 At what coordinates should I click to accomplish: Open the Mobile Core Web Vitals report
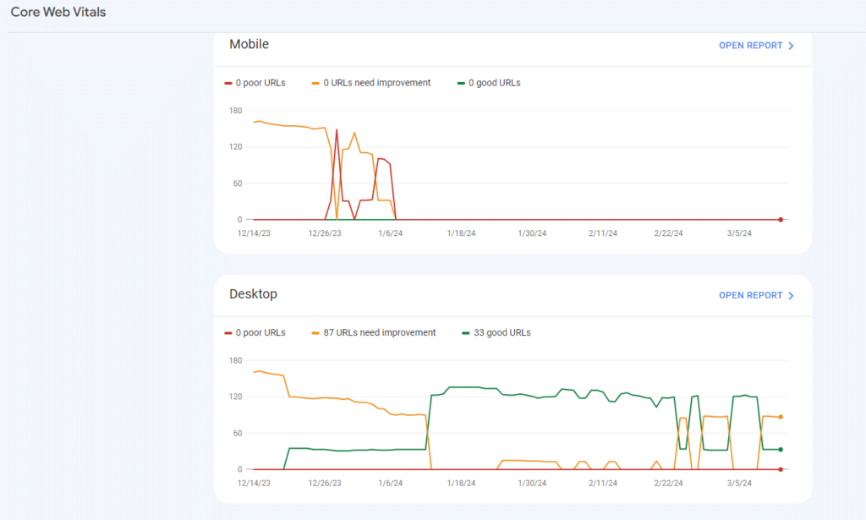pyautogui.click(x=750, y=46)
